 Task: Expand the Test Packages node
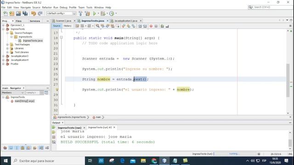(7, 44)
